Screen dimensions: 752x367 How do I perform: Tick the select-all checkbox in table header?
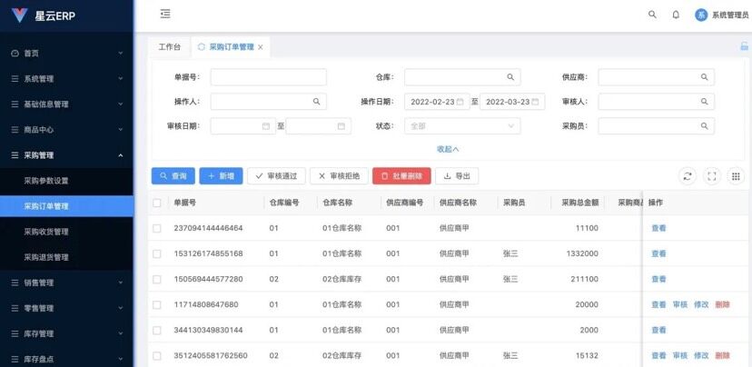157,203
